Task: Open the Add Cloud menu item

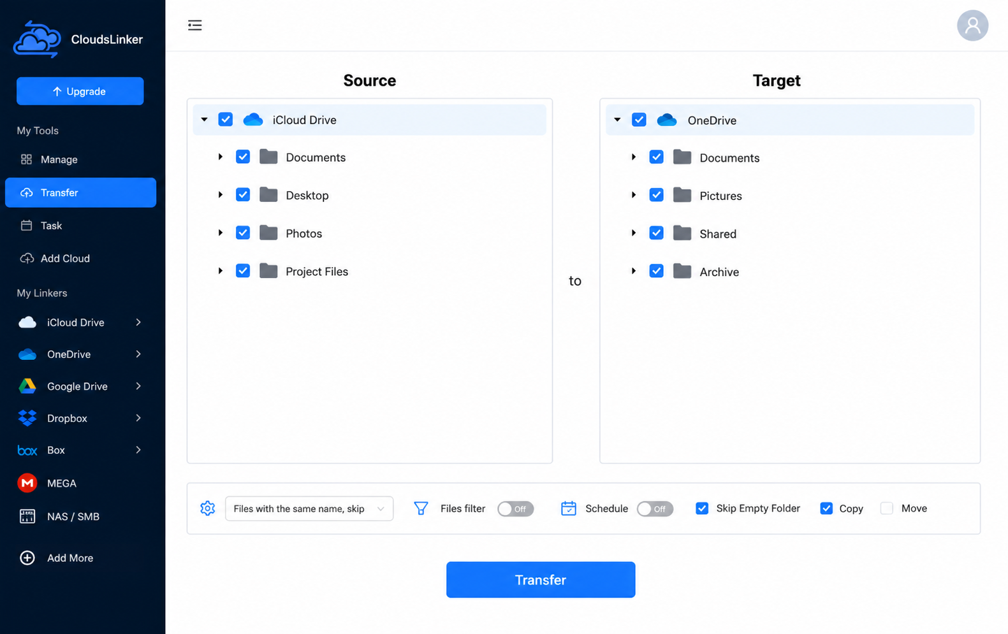Action: click(x=80, y=258)
